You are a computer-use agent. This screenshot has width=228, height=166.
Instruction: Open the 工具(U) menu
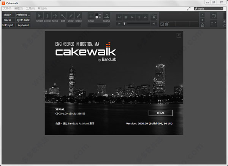[30, 8]
